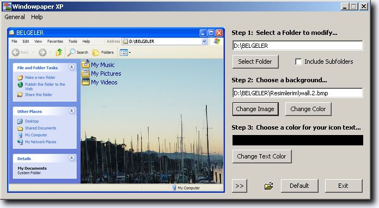This screenshot has height=208, width=379.
Task: Click the BELGELER preview window maximize button
Action: click(211, 33)
